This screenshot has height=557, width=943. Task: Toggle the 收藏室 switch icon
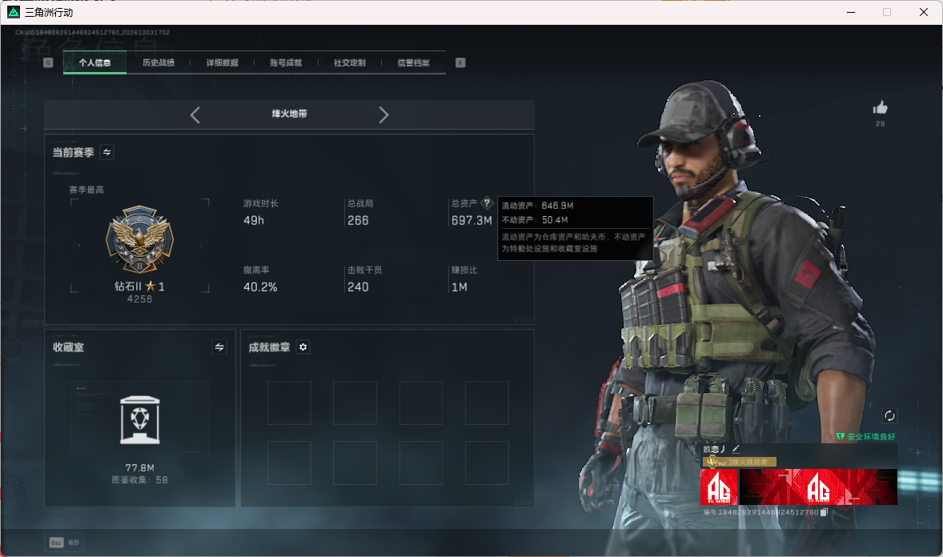point(219,347)
